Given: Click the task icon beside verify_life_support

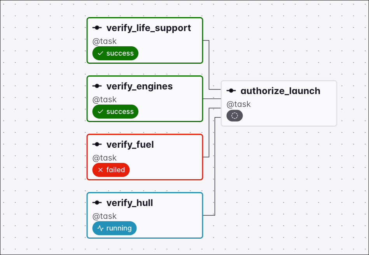Looking at the screenshot, I should (x=97, y=28).
